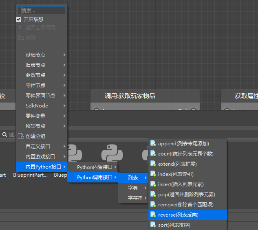The image size is (258, 230).
Task: Expand the 枚举节点 submenu arrow
Action: click(x=64, y=126)
